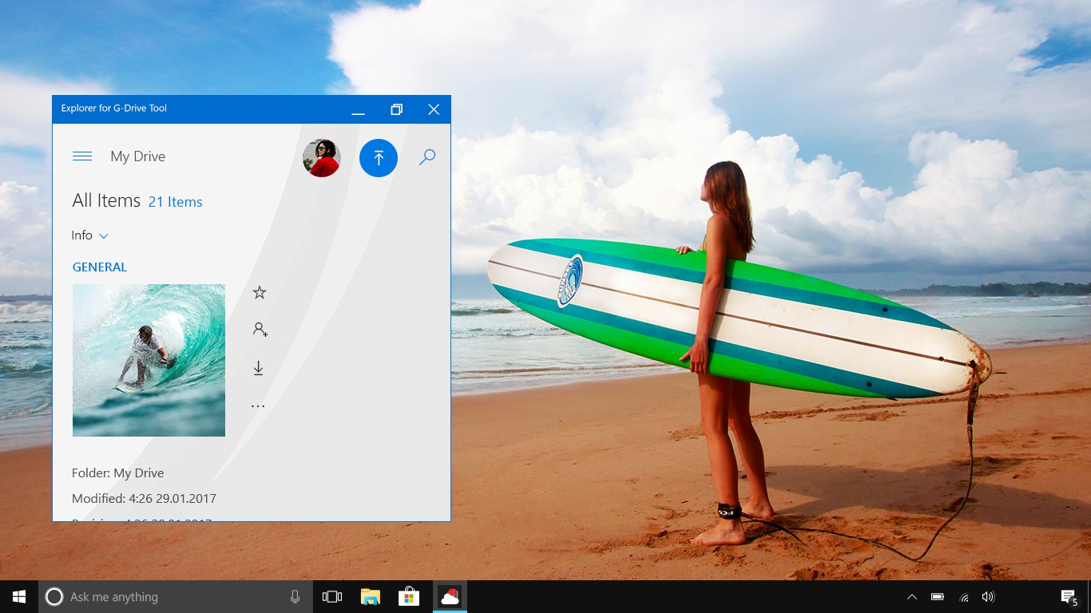This screenshot has height=613, width=1091.
Task: Click the G-Drive Tool taskbar icon
Action: tap(450, 596)
